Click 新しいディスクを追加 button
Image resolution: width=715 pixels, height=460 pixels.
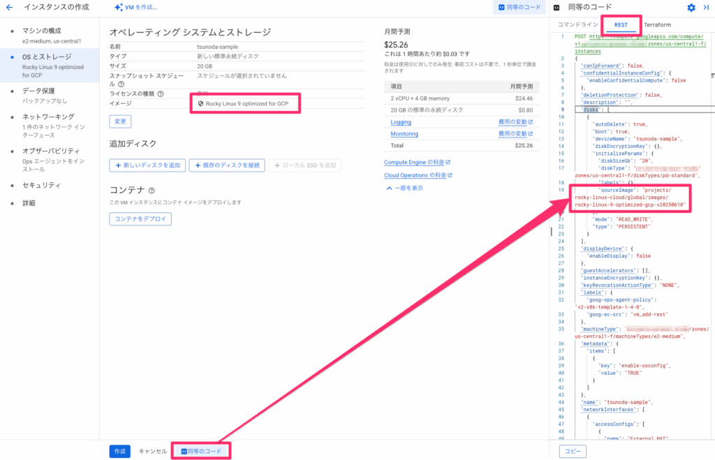147,165
